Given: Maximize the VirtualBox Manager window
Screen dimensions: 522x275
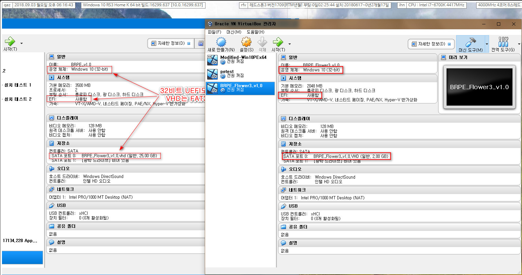Looking at the screenshot, I should pos(499,24).
